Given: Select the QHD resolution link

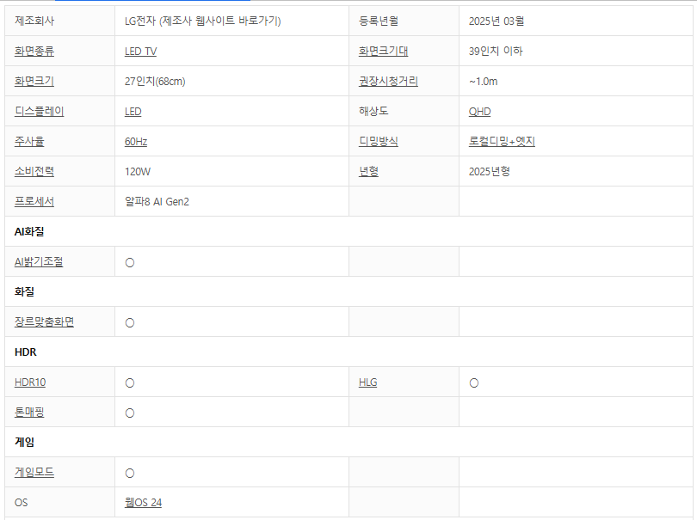Looking at the screenshot, I should (479, 112).
